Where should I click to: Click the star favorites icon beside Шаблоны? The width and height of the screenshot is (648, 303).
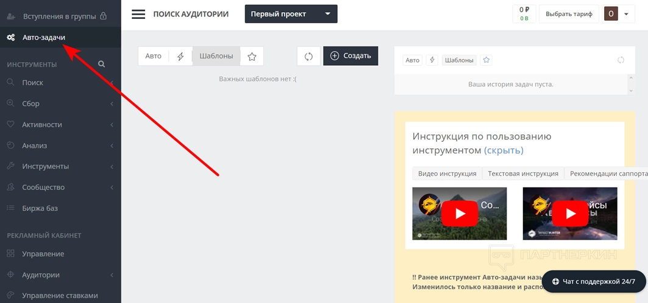(x=252, y=56)
